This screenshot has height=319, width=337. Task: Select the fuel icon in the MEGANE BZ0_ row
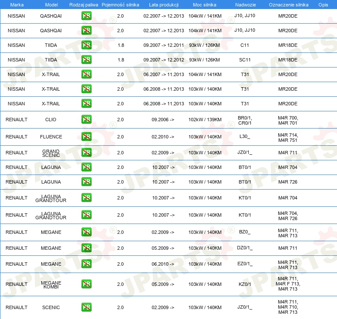click(x=86, y=232)
